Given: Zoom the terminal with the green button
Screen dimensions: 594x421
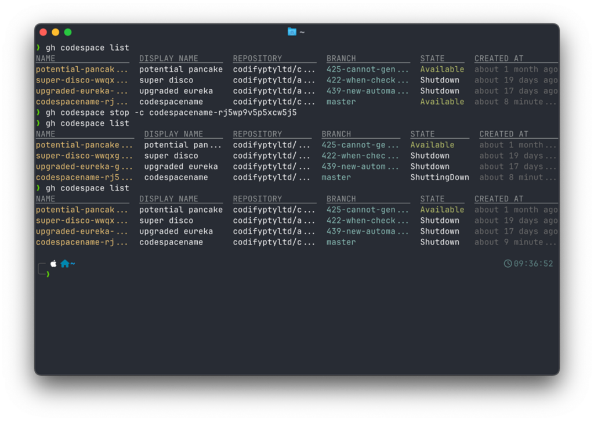Looking at the screenshot, I should (x=68, y=33).
